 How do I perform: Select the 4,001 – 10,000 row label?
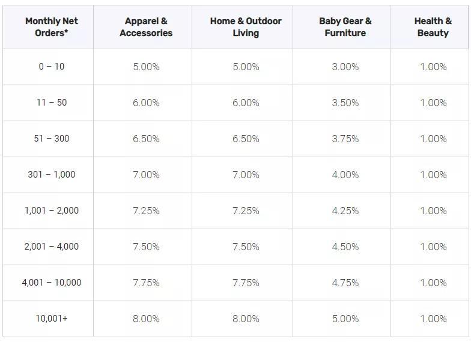[x=52, y=283]
